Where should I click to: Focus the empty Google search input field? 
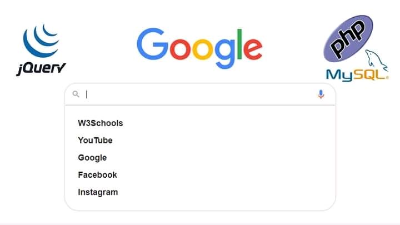[x=200, y=94]
